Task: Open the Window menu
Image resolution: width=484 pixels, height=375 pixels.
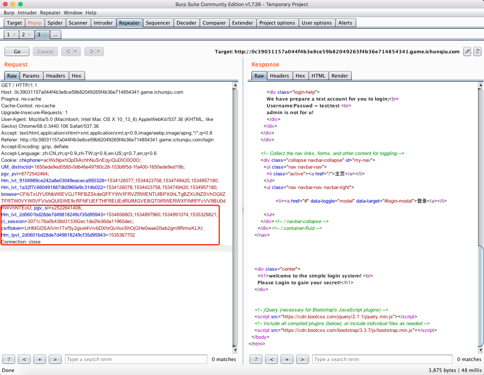Action: coord(73,12)
